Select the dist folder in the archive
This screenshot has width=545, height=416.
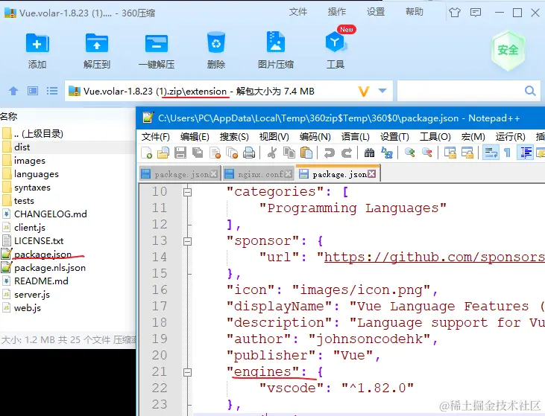coord(22,147)
